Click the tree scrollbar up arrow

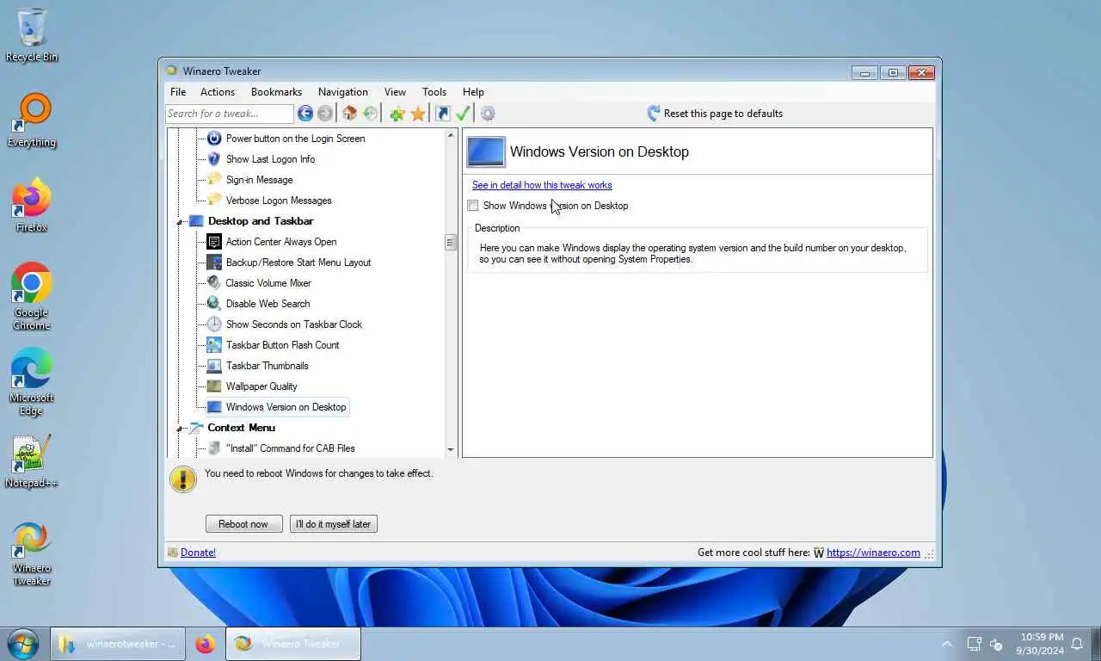[x=451, y=136]
